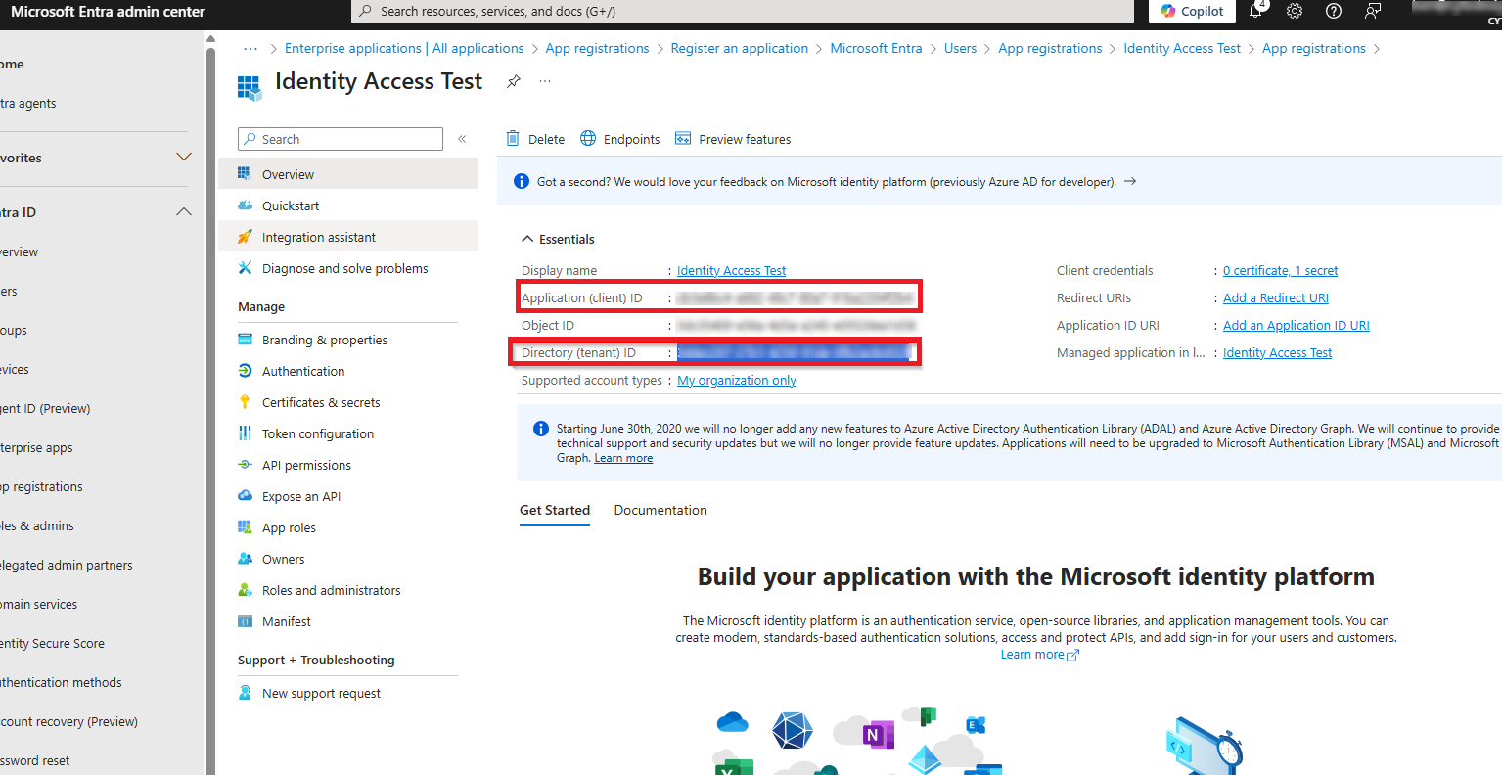
Task: Switch to the Get Started tab
Action: [x=555, y=510]
